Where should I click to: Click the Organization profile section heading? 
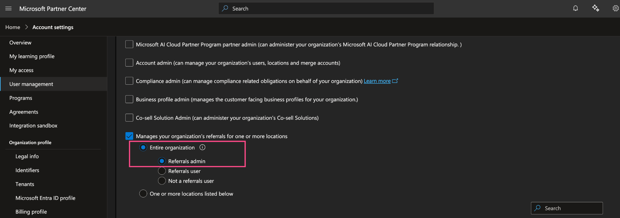[30, 142]
